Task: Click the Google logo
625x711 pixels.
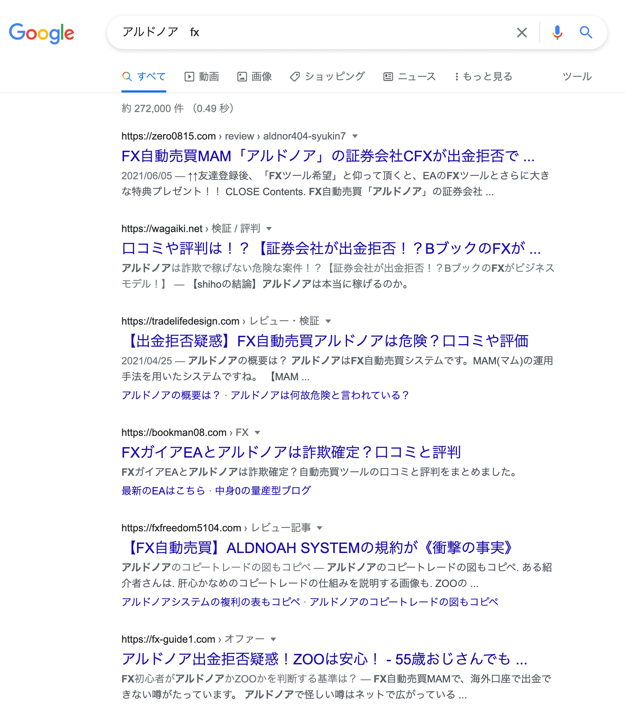Action: [42, 33]
